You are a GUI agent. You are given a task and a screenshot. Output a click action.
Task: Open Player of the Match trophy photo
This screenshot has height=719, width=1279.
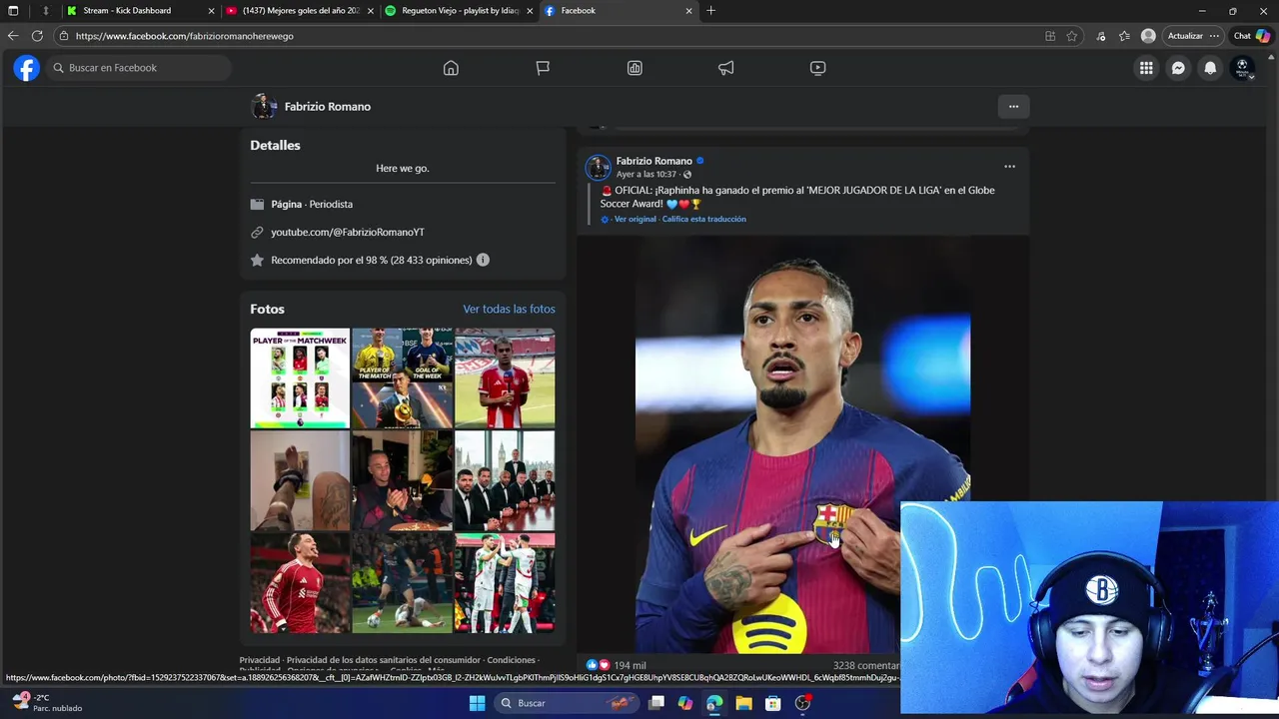402,378
